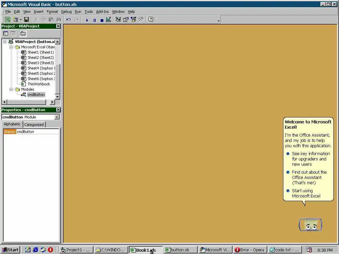
Task: Undo the last action via toolbar arrow
Action: 69,20
